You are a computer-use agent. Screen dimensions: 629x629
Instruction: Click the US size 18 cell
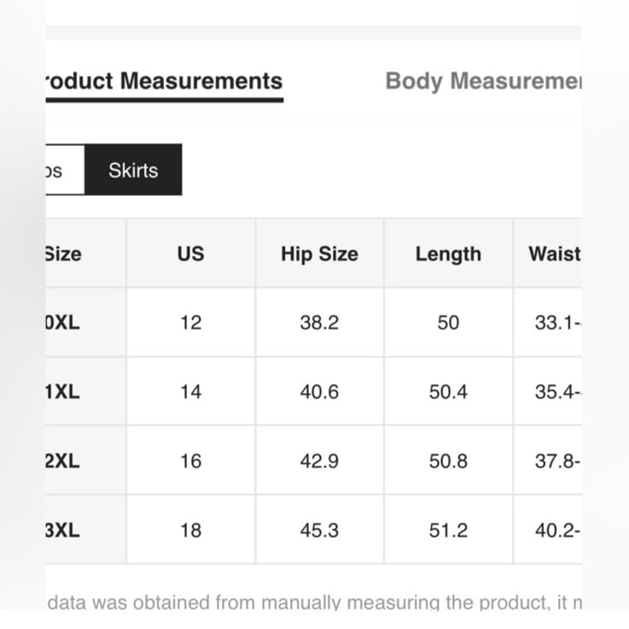point(191,529)
